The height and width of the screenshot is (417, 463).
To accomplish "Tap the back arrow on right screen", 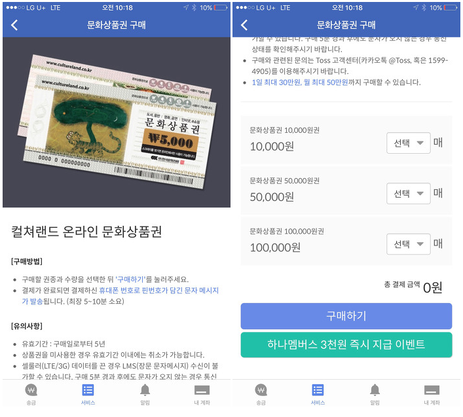I will (x=244, y=25).
